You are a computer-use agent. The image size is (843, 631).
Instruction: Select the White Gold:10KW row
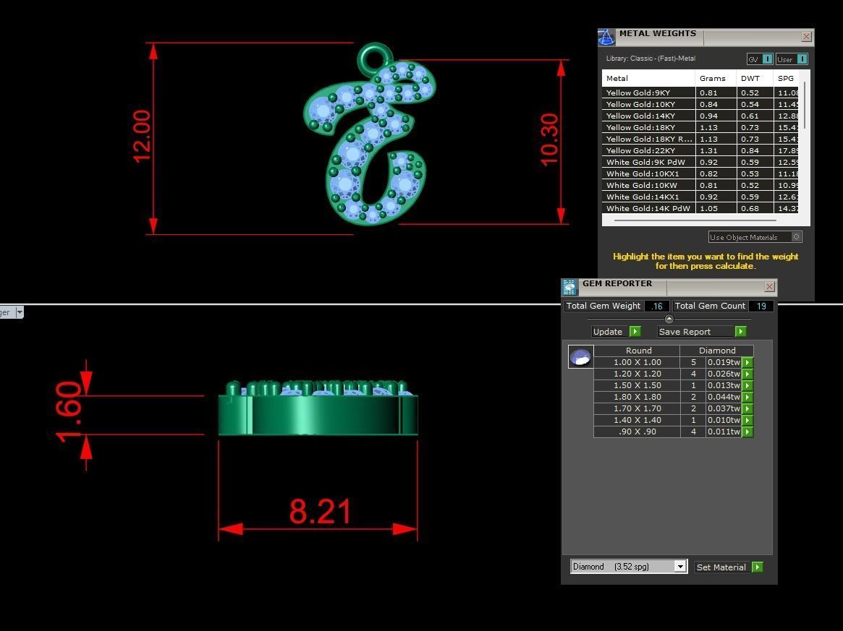[700, 185]
